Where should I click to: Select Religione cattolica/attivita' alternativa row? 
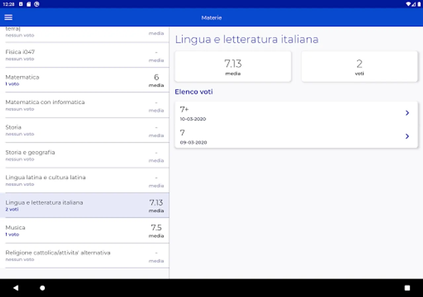click(x=84, y=256)
